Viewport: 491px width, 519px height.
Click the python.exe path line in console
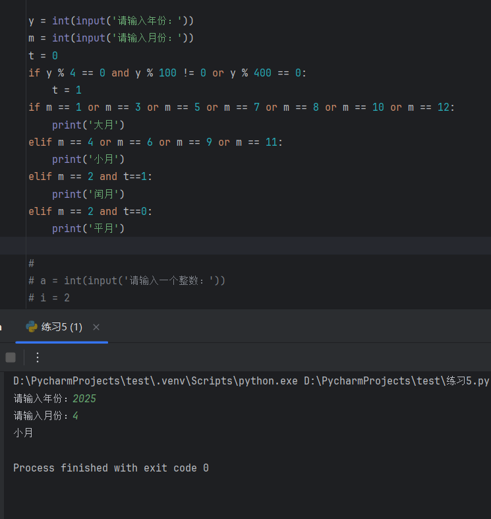251,381
